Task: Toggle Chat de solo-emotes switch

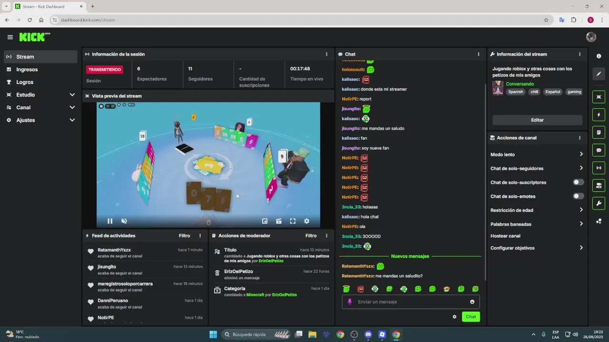Action: click(x=578, y=196)
